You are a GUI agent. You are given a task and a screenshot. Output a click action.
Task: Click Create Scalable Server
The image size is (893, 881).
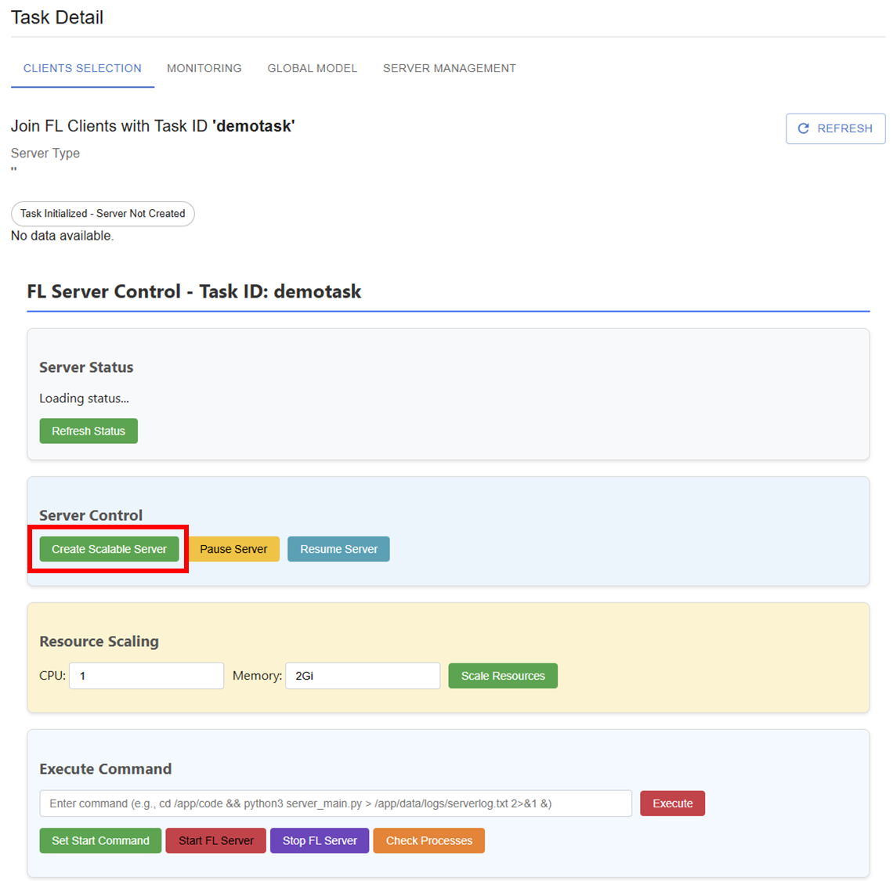tap(109, 549)
